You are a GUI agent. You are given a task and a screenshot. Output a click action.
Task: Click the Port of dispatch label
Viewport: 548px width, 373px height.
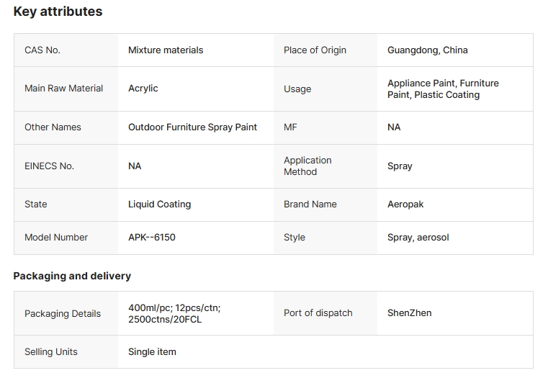click(318, 313)
